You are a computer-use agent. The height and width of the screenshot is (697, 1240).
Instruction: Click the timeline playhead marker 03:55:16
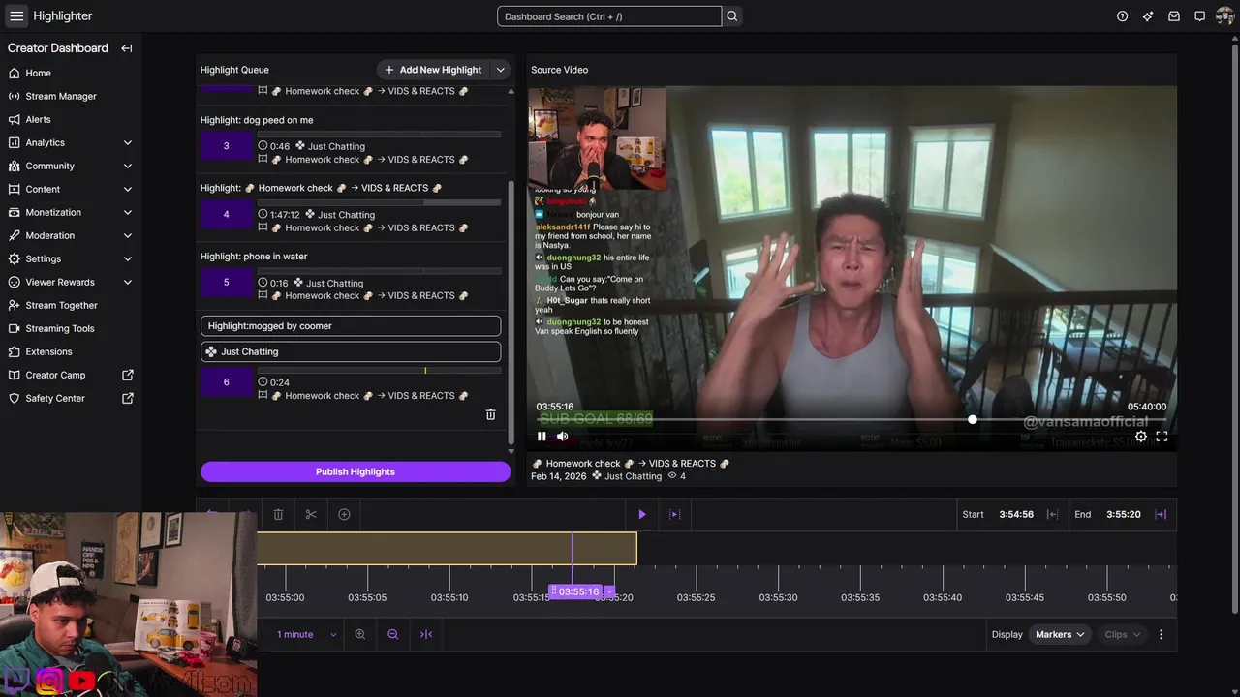577,591
